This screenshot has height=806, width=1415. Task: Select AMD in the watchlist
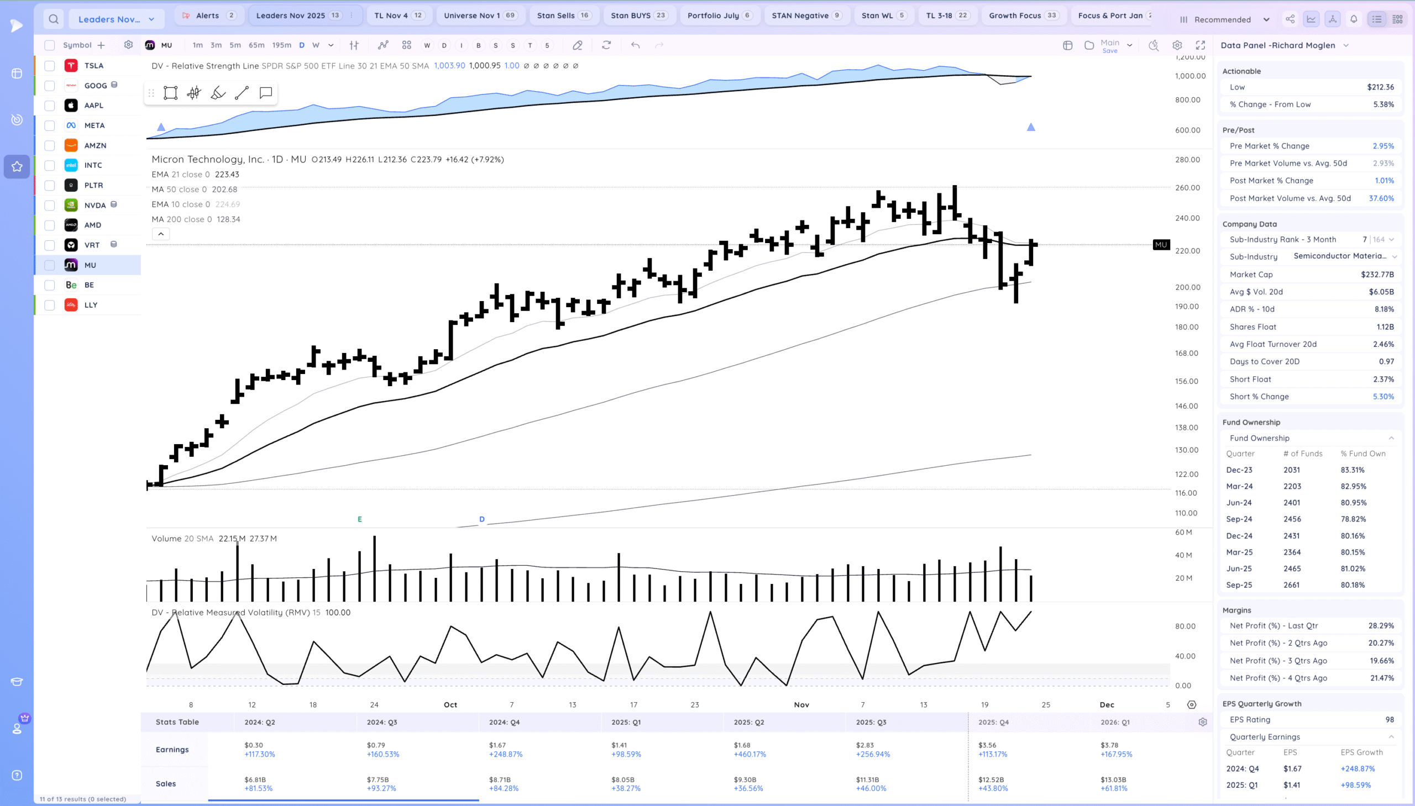tap(92, 225)
